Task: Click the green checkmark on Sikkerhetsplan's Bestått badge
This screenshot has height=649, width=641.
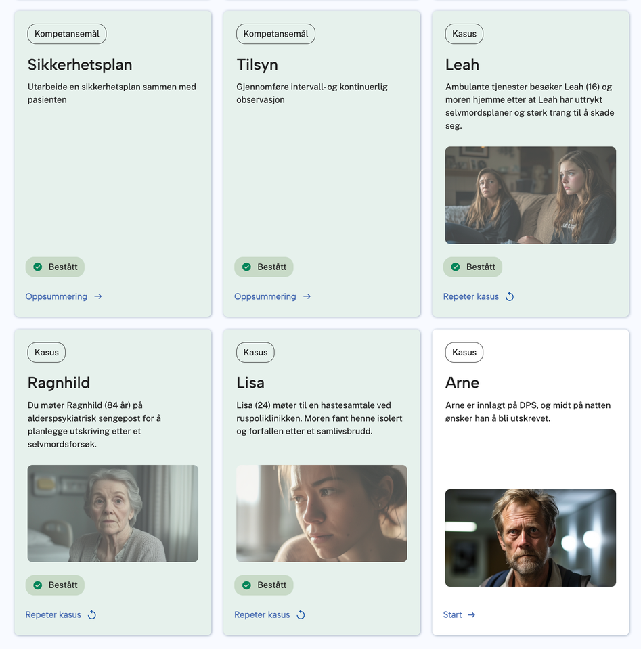Action: click(x=38, y=267)
